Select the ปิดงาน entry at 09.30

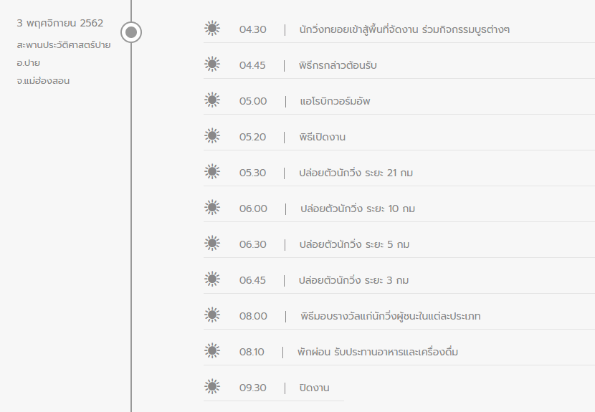314,388
